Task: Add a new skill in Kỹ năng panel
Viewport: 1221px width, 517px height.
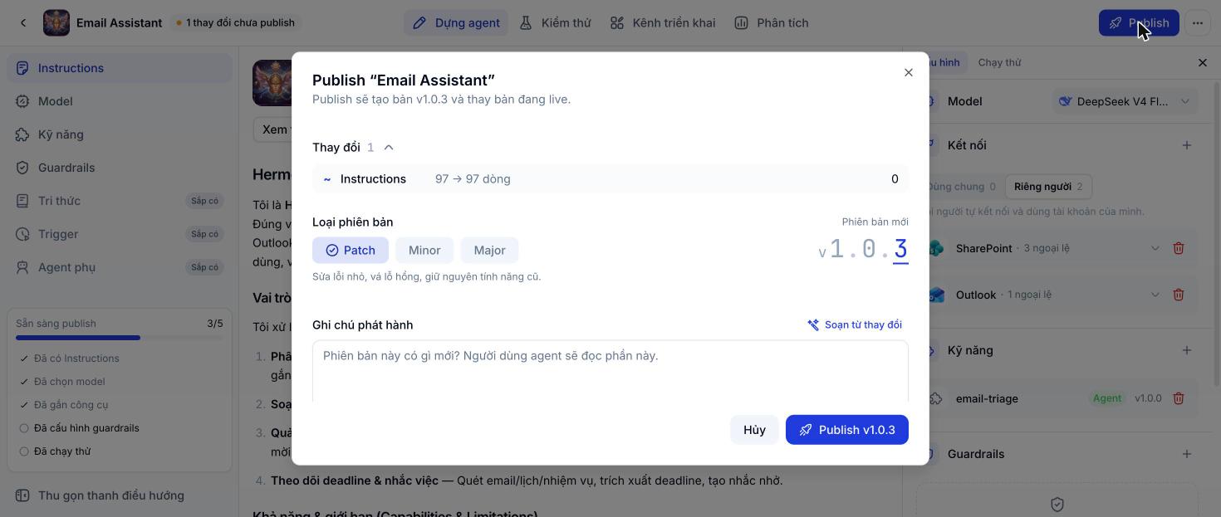Action: [1186, 350]
